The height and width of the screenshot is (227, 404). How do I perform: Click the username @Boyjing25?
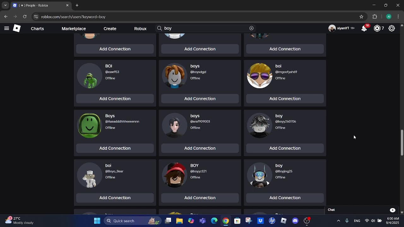284,171
